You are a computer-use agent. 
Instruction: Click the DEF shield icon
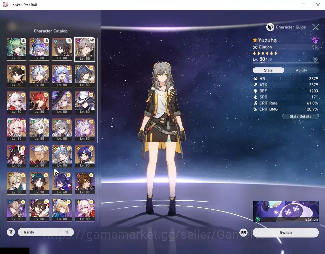[255, 91]
